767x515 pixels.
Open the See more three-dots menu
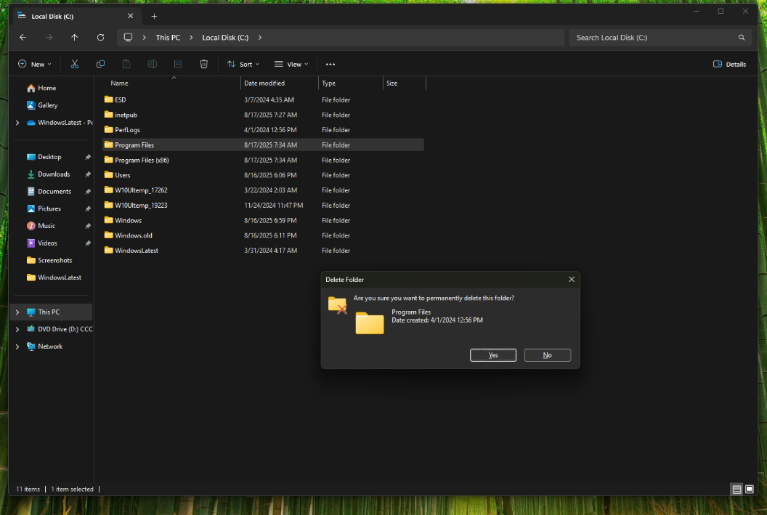coord(330,64)
